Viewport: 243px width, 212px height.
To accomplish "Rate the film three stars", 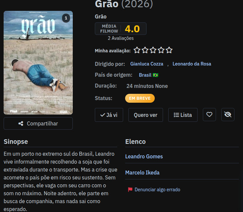I will (x=153, y=50).
